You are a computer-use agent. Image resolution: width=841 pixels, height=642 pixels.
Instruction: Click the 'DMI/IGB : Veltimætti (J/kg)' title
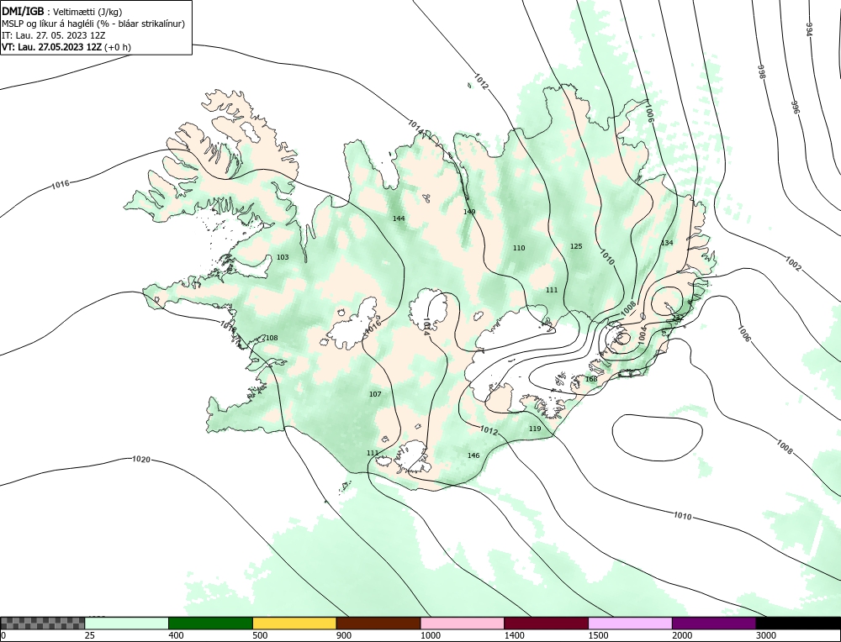click(62, 12)
